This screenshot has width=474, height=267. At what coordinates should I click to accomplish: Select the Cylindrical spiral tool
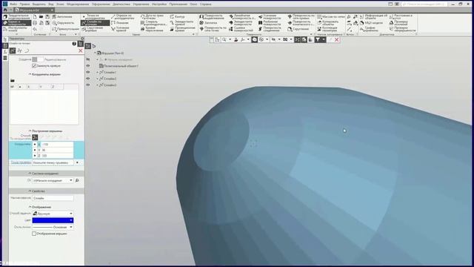153,23
